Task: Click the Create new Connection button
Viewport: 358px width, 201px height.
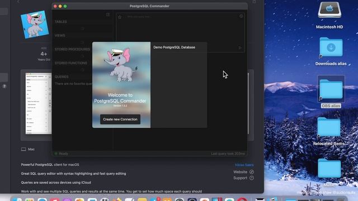Action: [120, 119]
